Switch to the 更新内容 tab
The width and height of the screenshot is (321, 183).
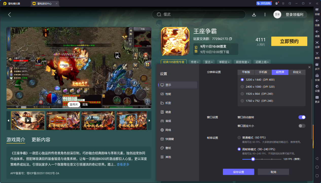pyautogui.click(x=41, y=140)
